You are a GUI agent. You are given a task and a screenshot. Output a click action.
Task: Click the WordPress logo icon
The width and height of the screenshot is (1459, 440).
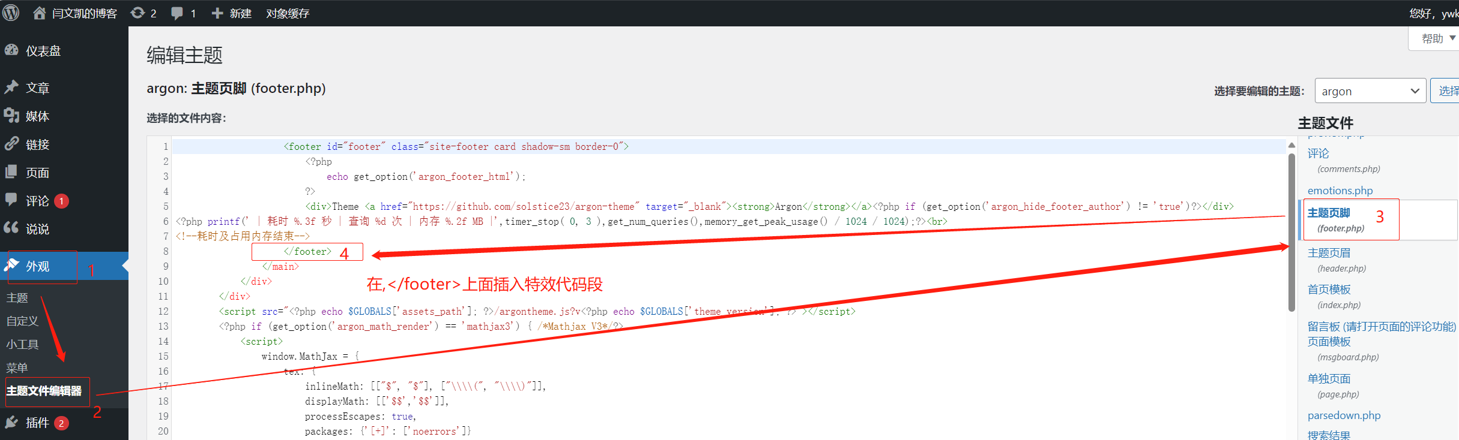(x=11, y=13)
